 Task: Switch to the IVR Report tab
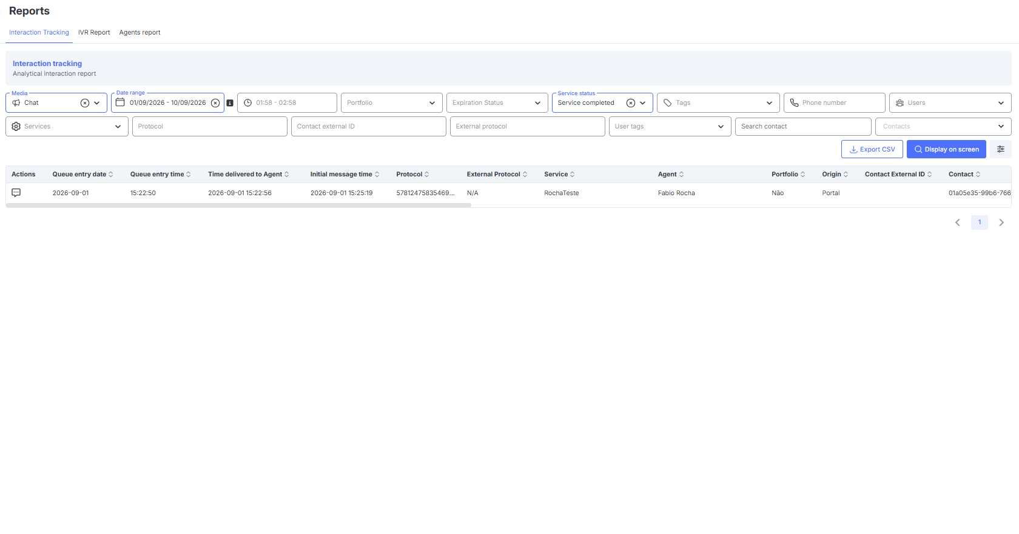[x=94, y=33]
